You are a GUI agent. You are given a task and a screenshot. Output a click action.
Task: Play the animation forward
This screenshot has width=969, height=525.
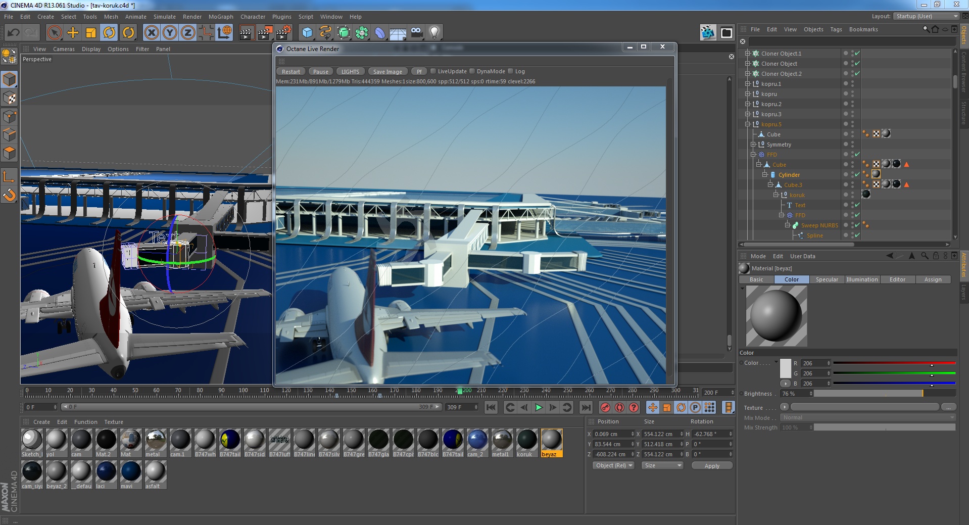[539, 407]
